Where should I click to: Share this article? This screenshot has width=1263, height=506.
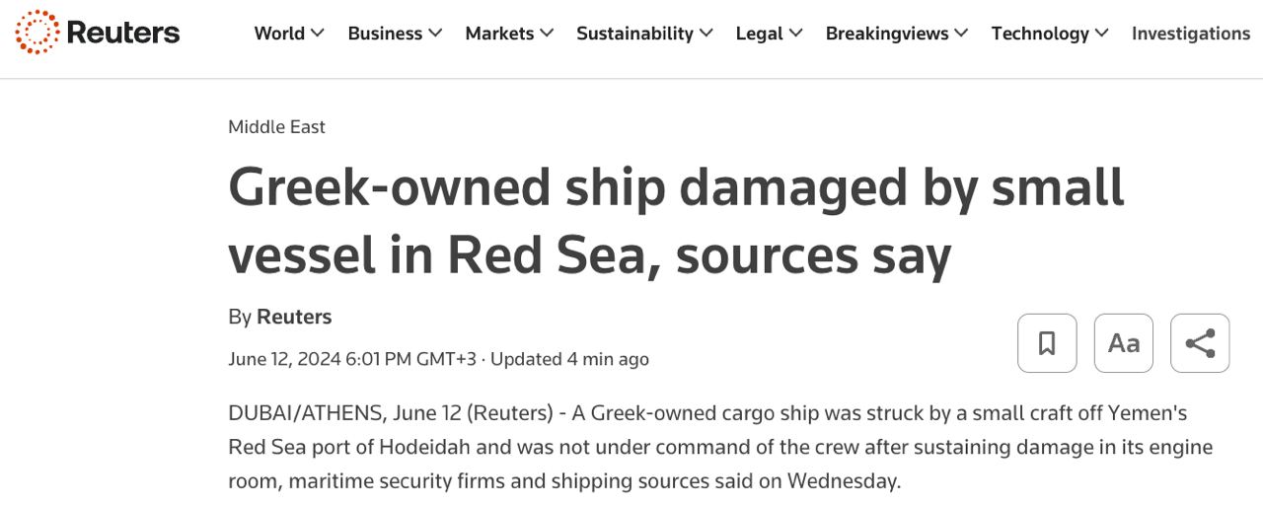[1200, 343]
